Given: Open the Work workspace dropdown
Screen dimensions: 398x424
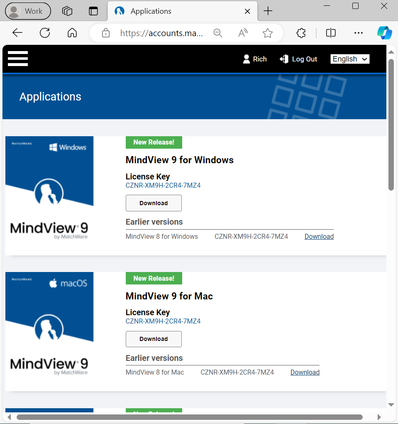Looking at the screenshot, I should click(27, 11).
